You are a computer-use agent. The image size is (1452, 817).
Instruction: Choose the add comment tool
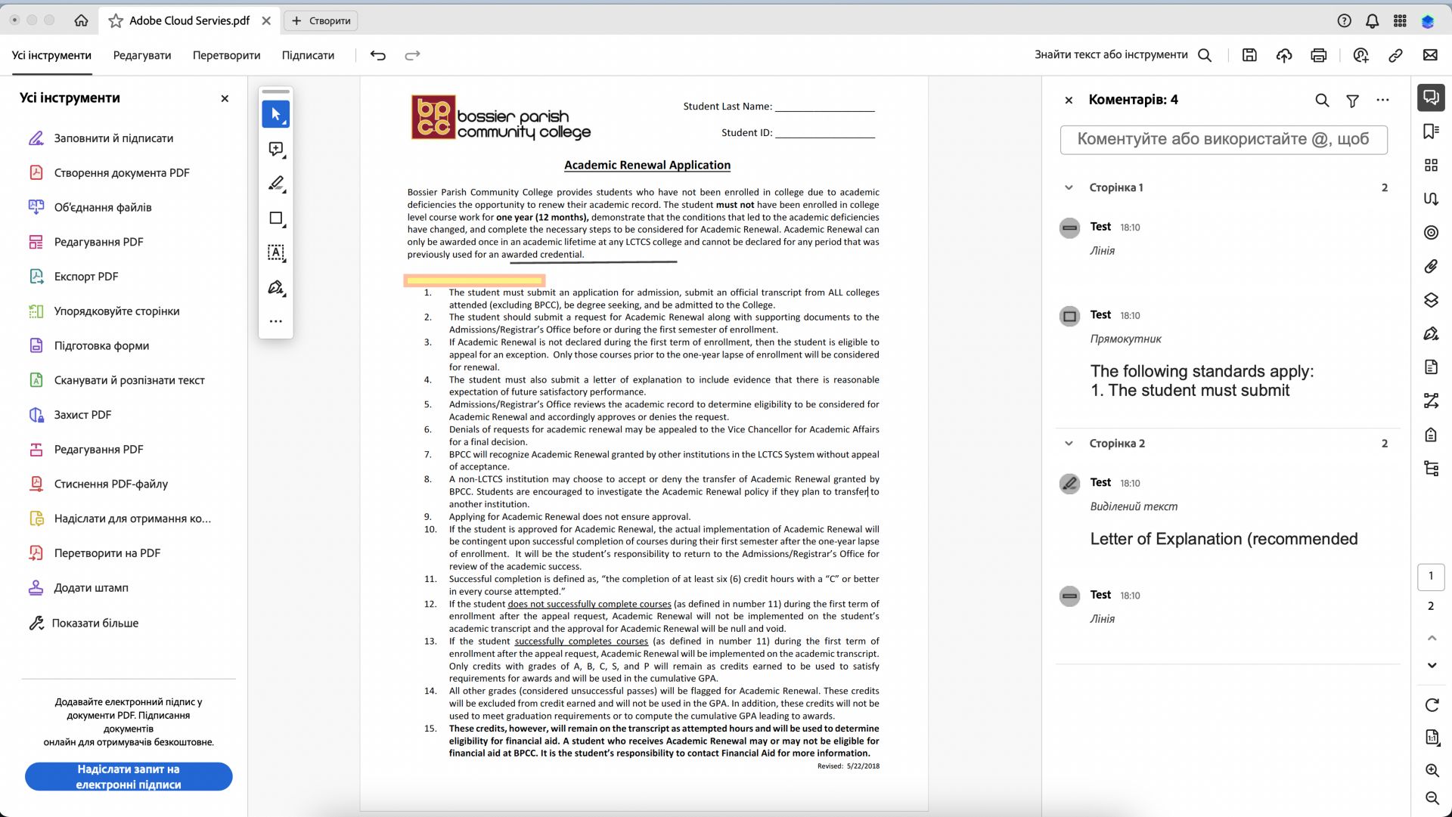click(275, 149)
